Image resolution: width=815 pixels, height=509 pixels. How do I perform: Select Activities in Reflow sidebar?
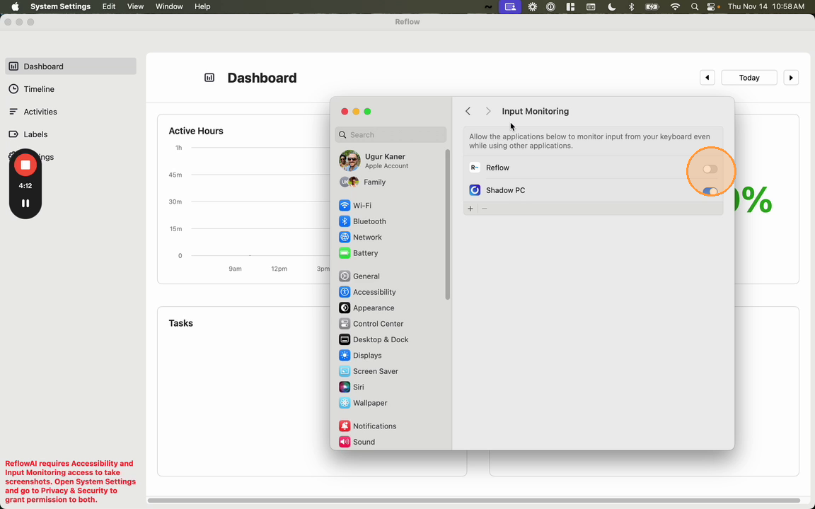[71, 112]
